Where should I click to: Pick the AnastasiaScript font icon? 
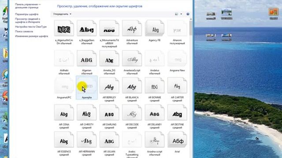pyautogui.click(x=132, y=58)
